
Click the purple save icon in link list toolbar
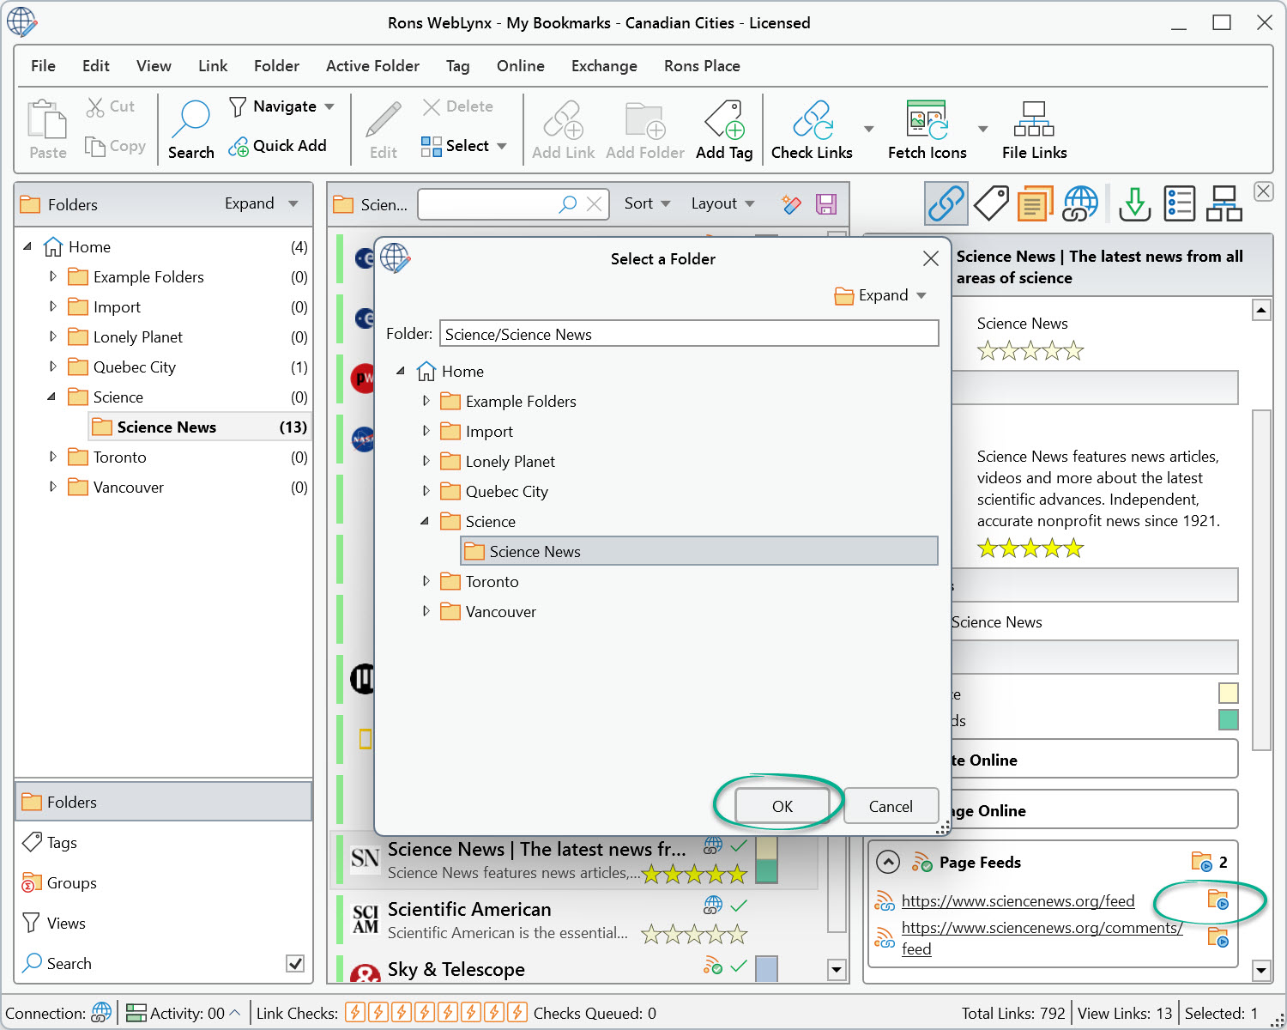pyautogui.click(x=826, y=203)
